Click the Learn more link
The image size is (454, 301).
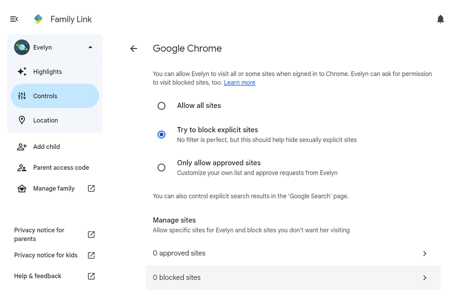tap(239, 83)
